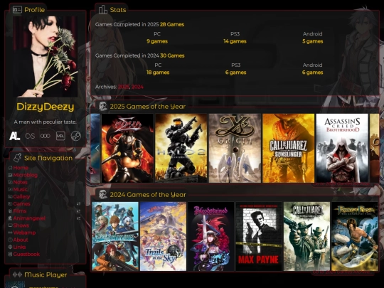Open the Steam profile icon

point(76,136)
